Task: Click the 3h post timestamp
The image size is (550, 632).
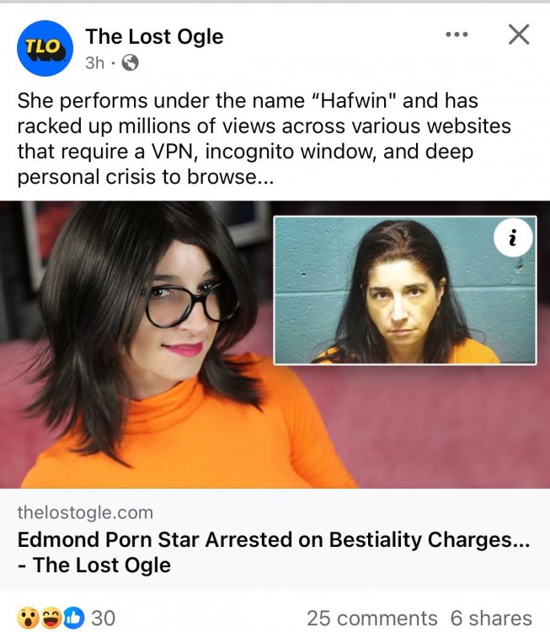Action: (94, 63)
